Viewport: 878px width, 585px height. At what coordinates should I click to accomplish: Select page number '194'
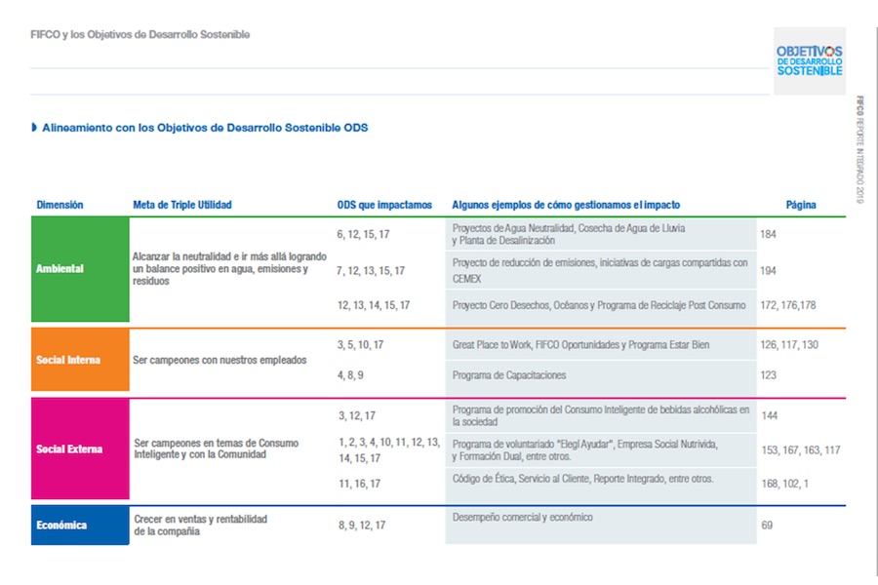coord(769,271)
